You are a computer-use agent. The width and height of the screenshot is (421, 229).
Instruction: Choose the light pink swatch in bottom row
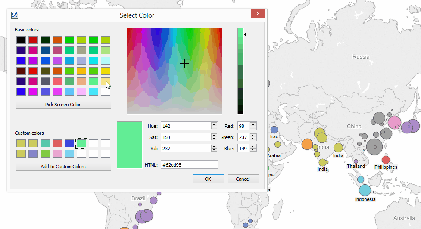tap(81, 92)
